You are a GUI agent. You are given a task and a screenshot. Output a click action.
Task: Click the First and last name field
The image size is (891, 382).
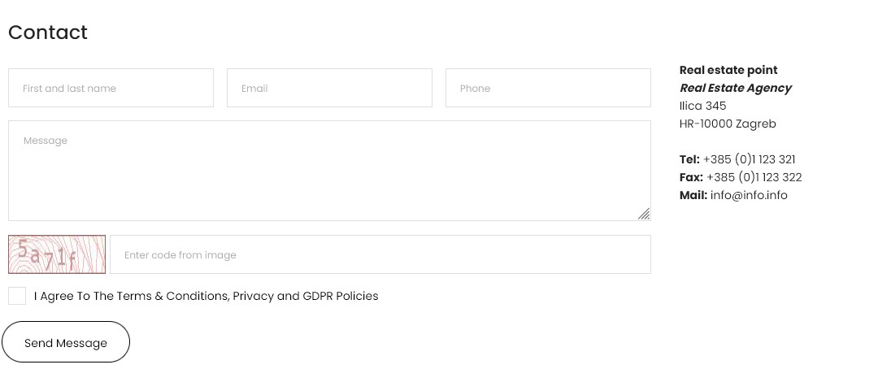(x=111, y=88)
